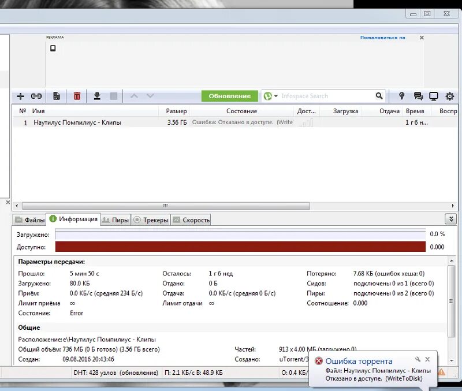This screenshot has width=462, height=391.
Task: Click the Состояние value Error
Action: tap(77, 313)
